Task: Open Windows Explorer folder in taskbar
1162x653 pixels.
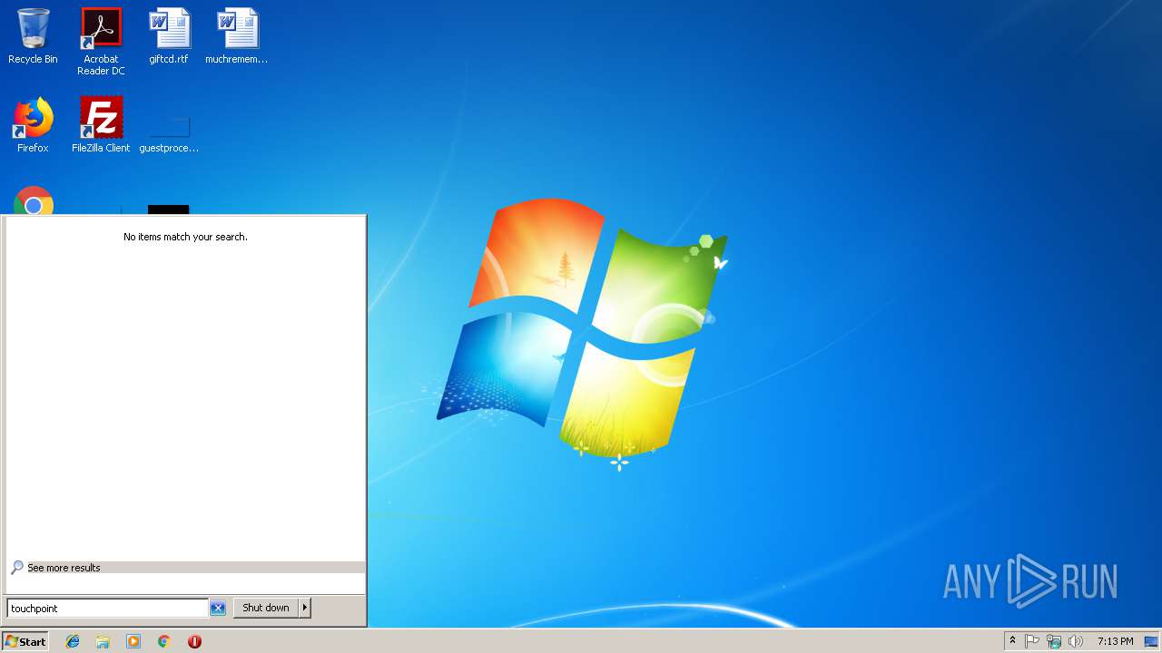Action: click(x=103, y=641)
